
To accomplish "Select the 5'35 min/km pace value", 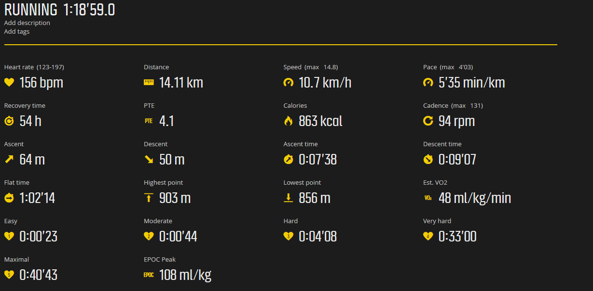I will tap(472, 82).
